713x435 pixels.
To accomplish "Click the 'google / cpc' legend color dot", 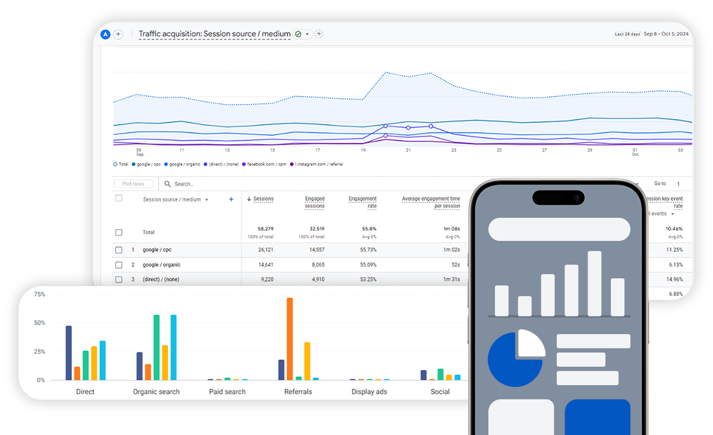I will 134,164.
